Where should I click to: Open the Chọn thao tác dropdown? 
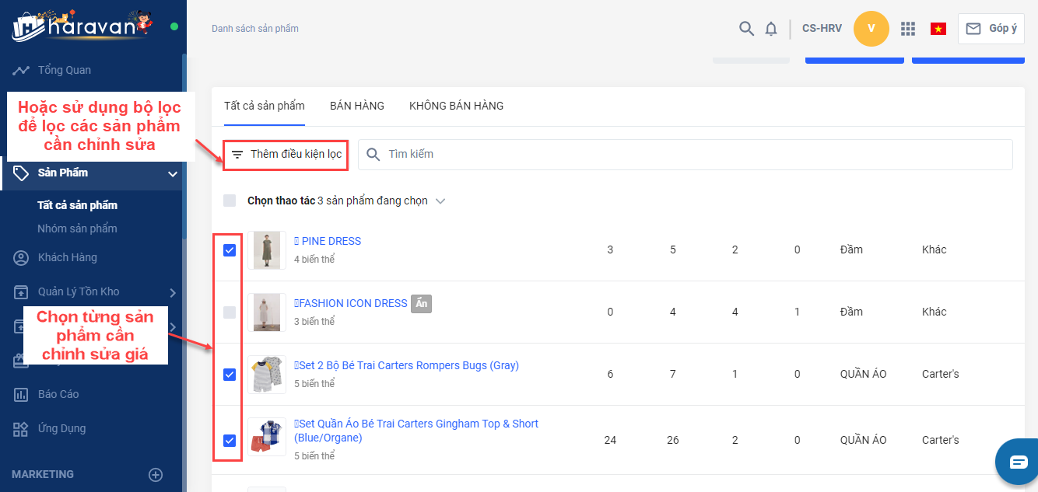[440, 201]
